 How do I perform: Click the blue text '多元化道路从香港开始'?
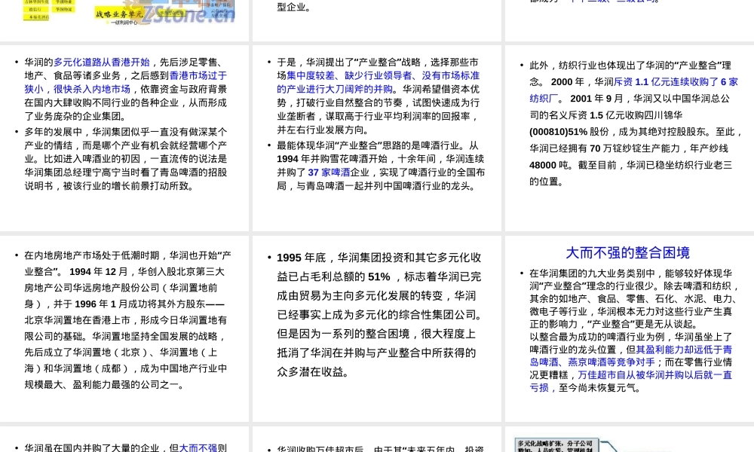[x=102, y=62]
